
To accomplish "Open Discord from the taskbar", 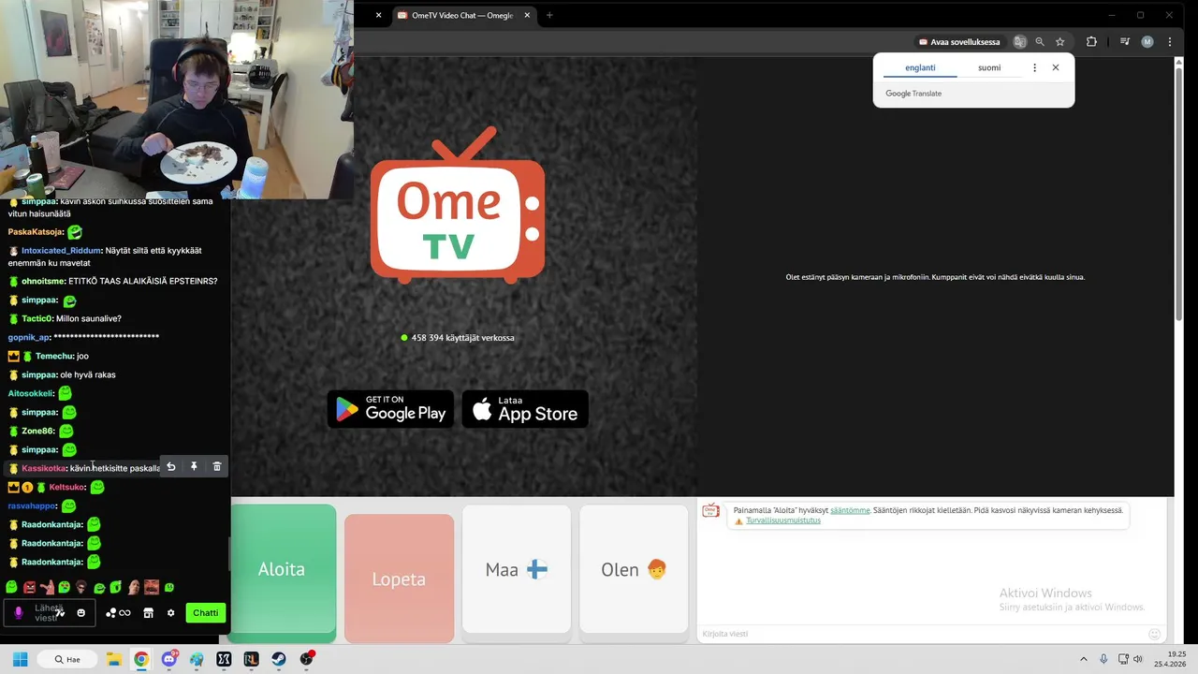I will pyautogui.click(x=168, y=659).
